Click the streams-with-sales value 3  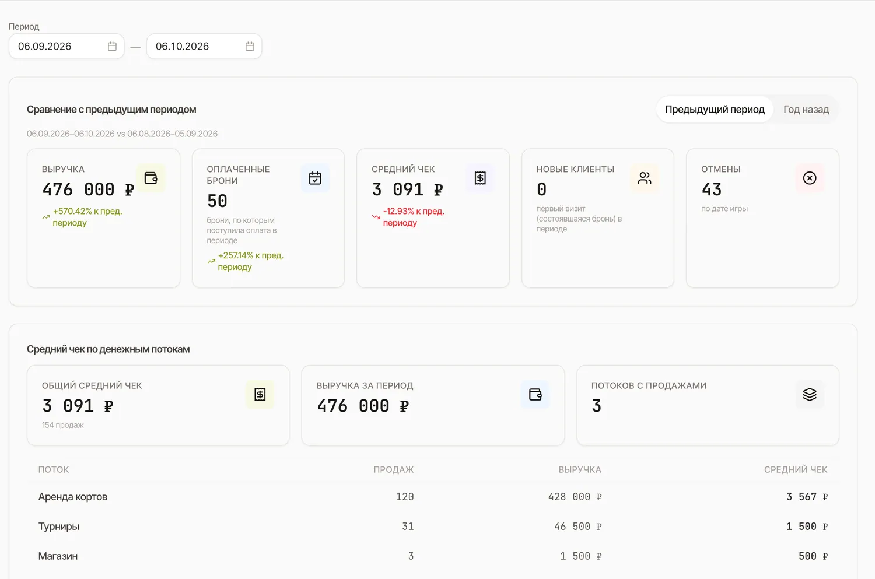tap(596, 406)
